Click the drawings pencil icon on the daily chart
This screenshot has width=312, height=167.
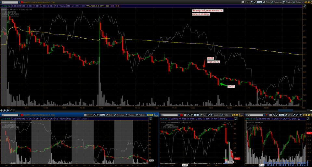209,115
